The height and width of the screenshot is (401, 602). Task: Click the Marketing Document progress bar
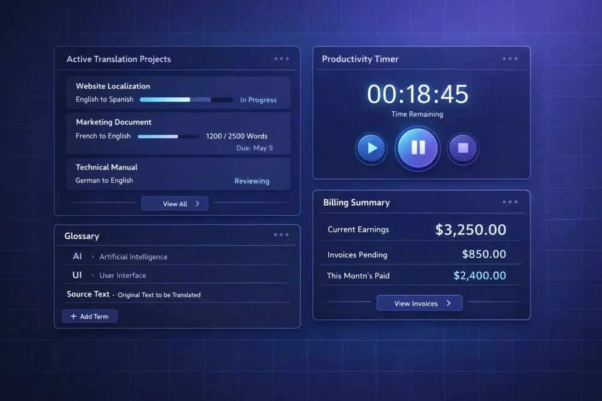pos(168,136)
